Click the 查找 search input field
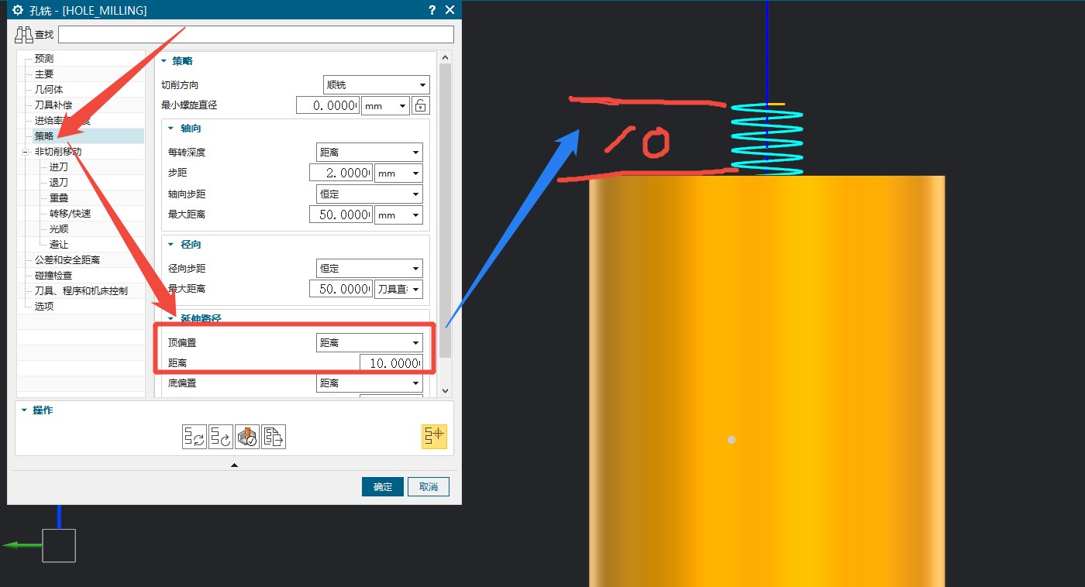Image resolution: width=1085 pixels, height=587 pixels. point(256,34)
